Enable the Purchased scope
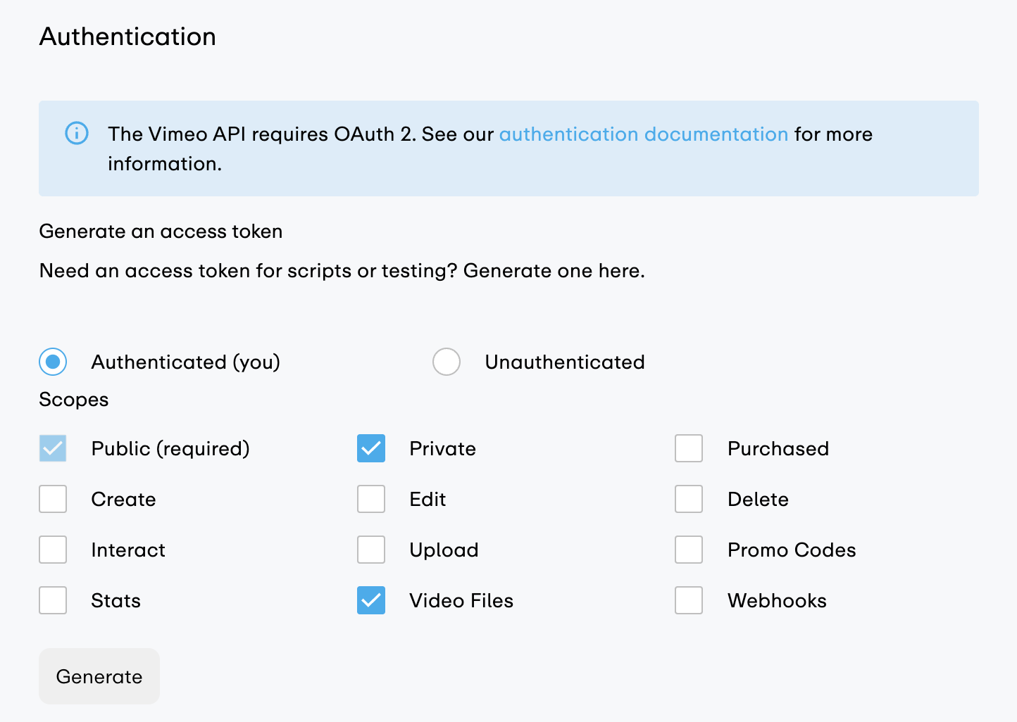The image size is (1017, 722). [x=688, y=448]
